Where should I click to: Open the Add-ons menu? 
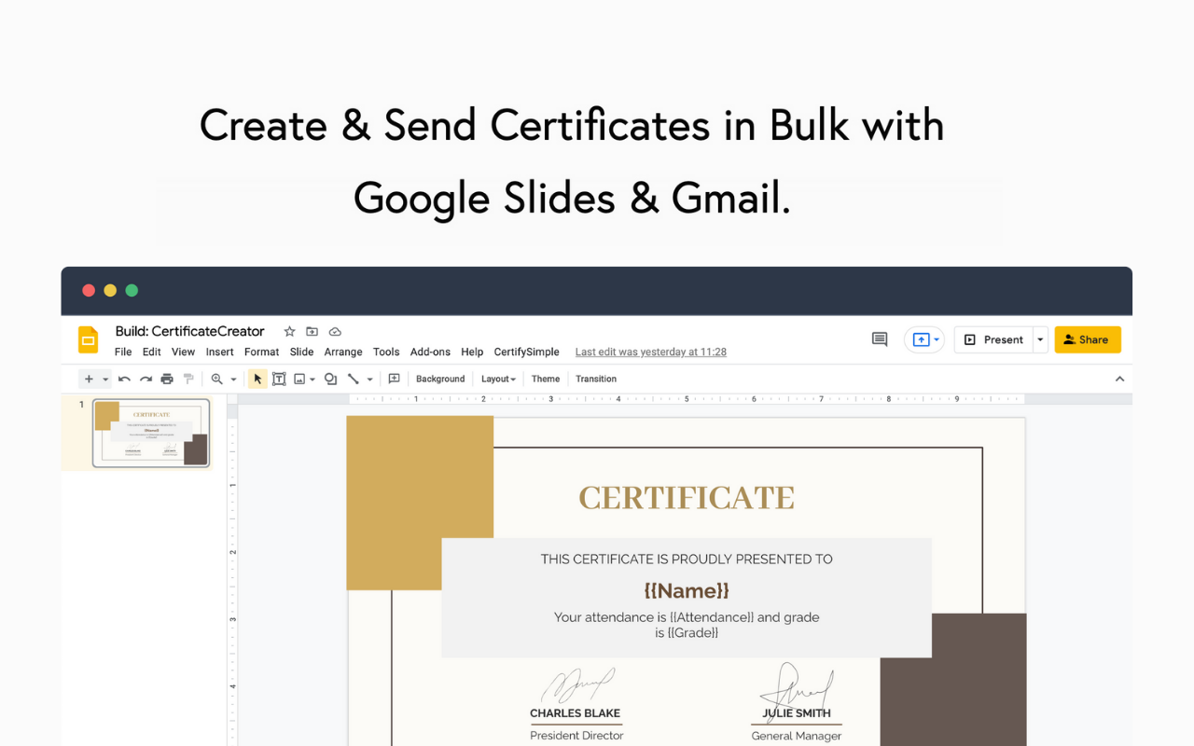pyautogui.click(x=430, y=352)
